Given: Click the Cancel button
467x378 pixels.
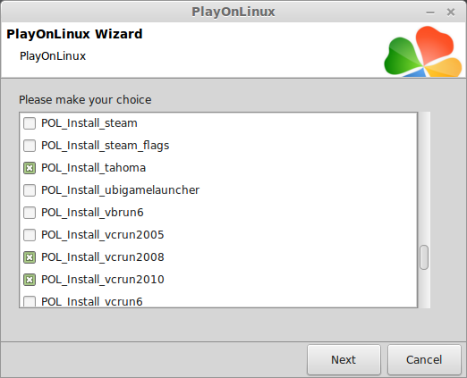Looking at the screenshot, I should (424, 359).
